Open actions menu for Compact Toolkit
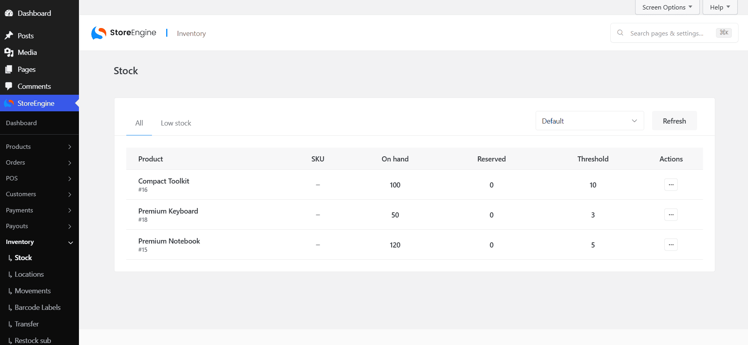Image resolution: width=748 pixels, height=345 pixels. (x=671, y=185)
